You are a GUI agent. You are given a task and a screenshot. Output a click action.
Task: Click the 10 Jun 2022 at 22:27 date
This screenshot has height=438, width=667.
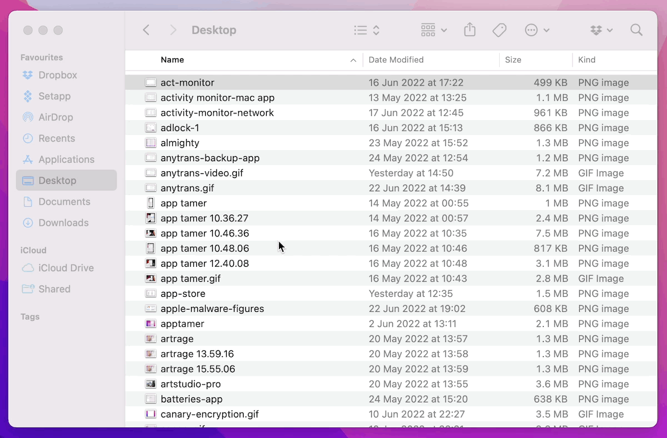point(417,414)
